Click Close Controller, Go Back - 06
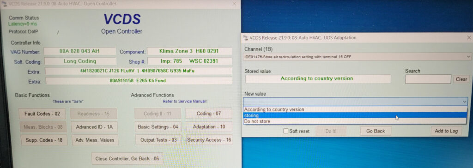 click(127, 159)
